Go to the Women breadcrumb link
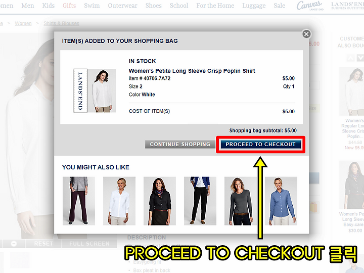 [23, 23]
